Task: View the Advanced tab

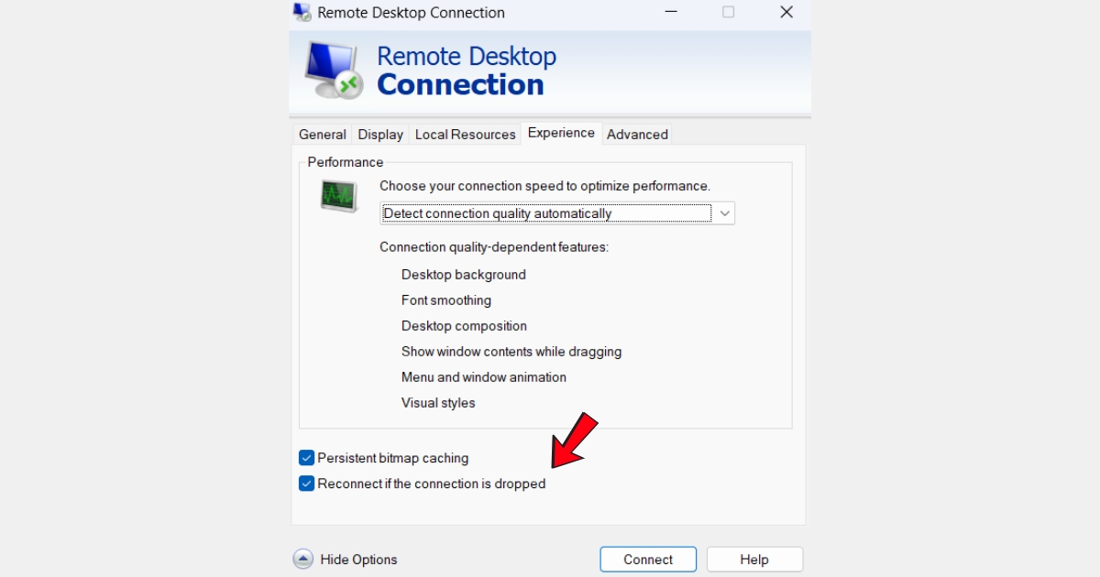Action: [x=636, y=134]
